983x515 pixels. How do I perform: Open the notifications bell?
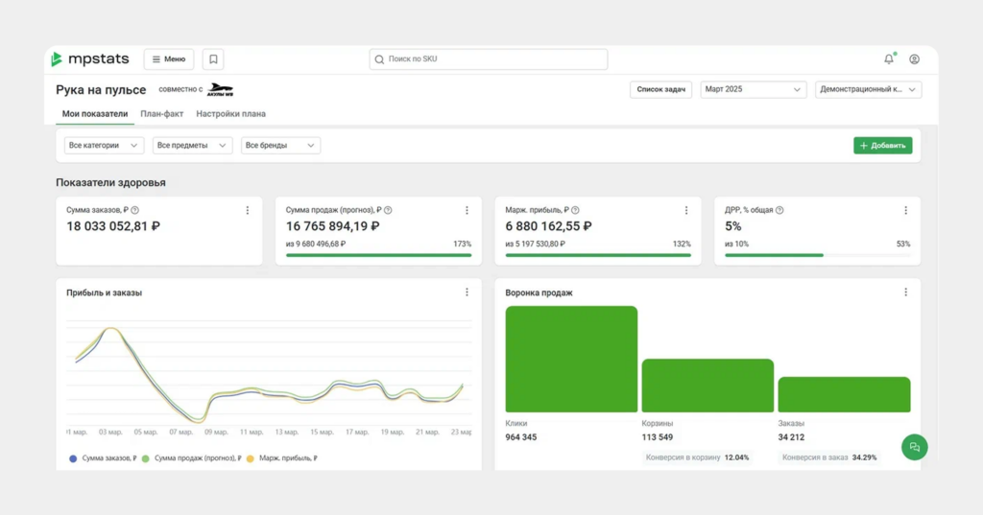tap(889, 59)
